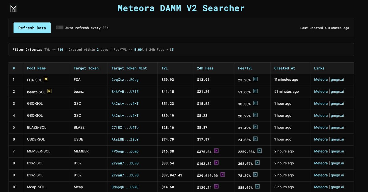
Task: Click the Meteora logo icon
Action: tap(13, 9)
